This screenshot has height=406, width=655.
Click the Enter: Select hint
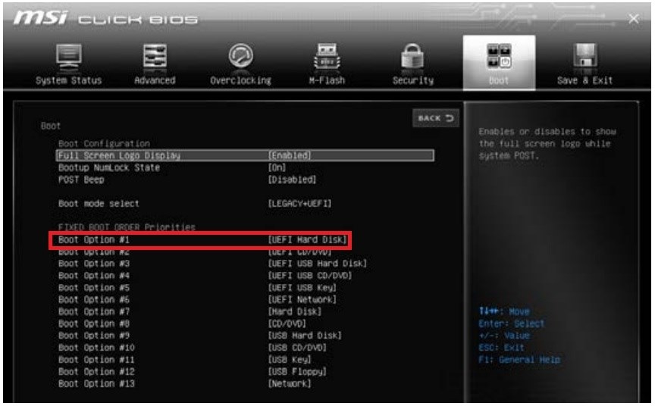511,323
